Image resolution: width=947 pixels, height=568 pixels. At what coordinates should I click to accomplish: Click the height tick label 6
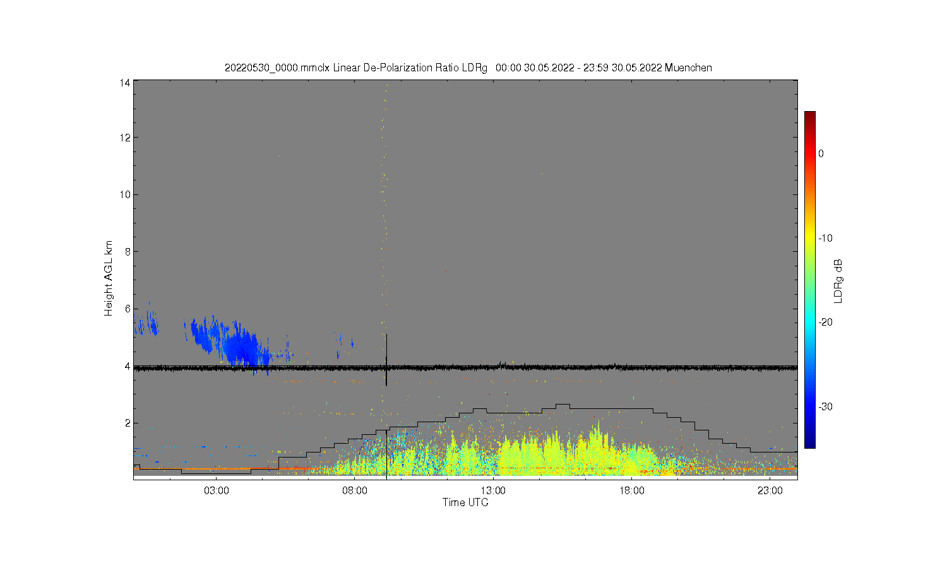tap(128, 309)
